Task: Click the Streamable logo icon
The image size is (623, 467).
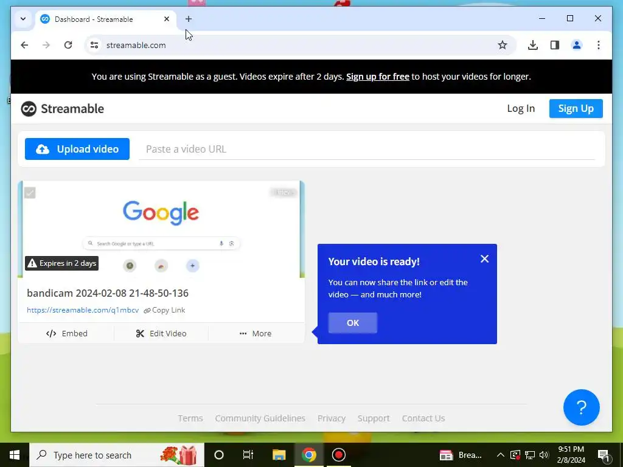Action: point(29,109)
